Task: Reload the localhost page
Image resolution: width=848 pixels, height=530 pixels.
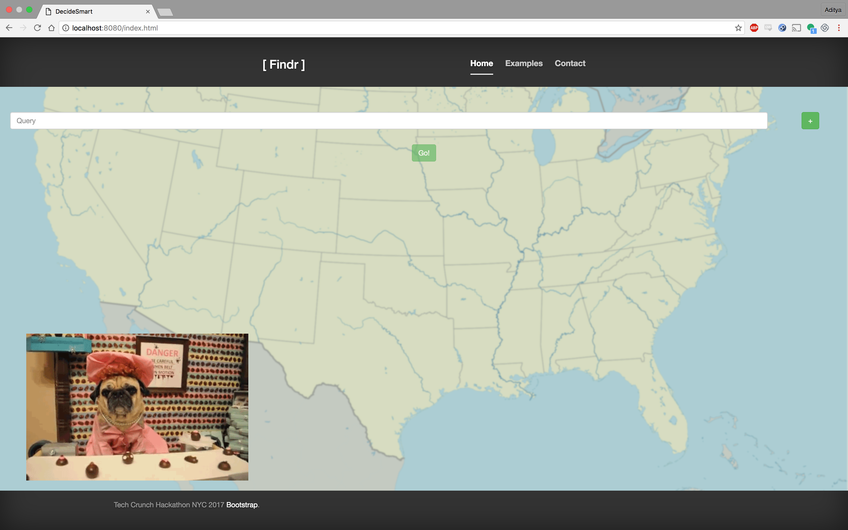Action: tap(38, 28)
